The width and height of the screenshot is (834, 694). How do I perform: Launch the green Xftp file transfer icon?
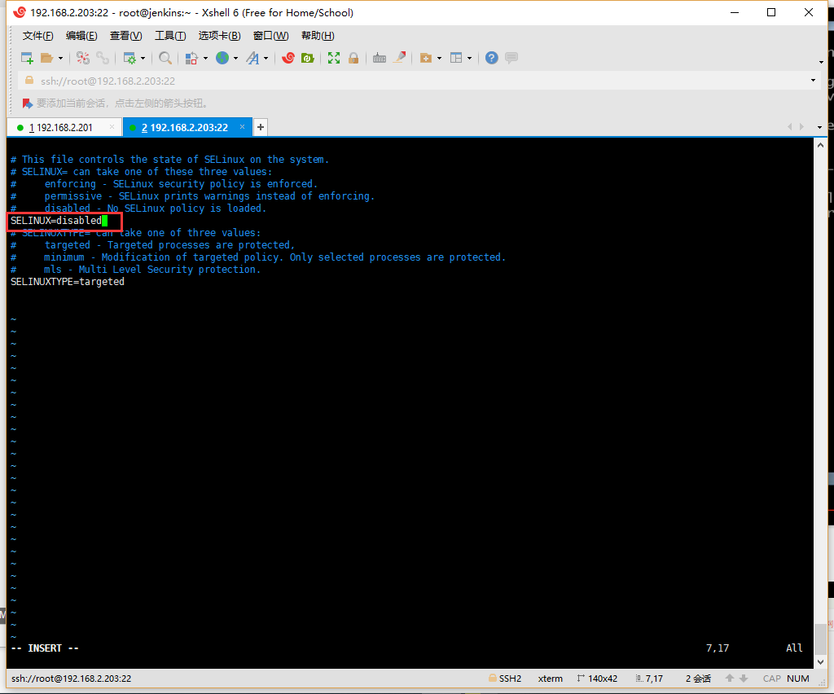[x=307, y=58]
